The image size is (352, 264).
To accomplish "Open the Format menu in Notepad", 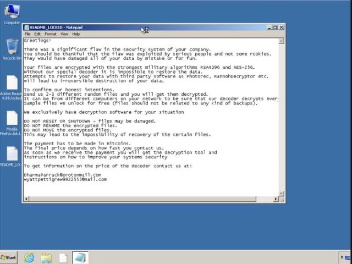I will [x=51, y=34].
